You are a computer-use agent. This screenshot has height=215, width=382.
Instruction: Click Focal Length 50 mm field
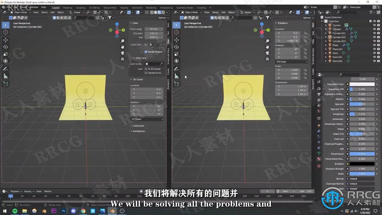pyautogui.click(x=154, y=29)
